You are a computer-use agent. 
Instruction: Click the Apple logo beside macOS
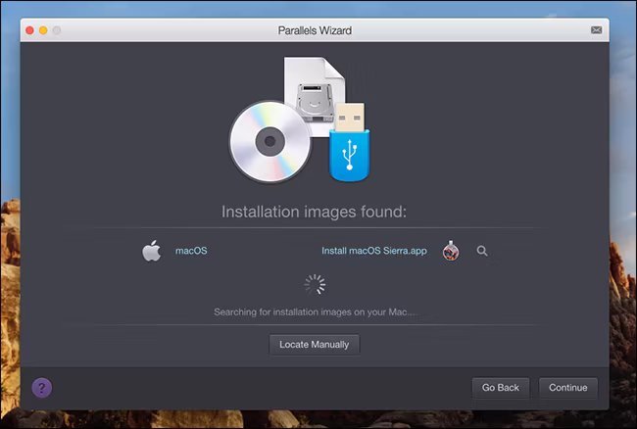152,251
